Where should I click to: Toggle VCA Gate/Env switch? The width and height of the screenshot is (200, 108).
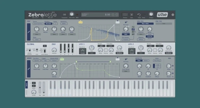pos(37,50)
